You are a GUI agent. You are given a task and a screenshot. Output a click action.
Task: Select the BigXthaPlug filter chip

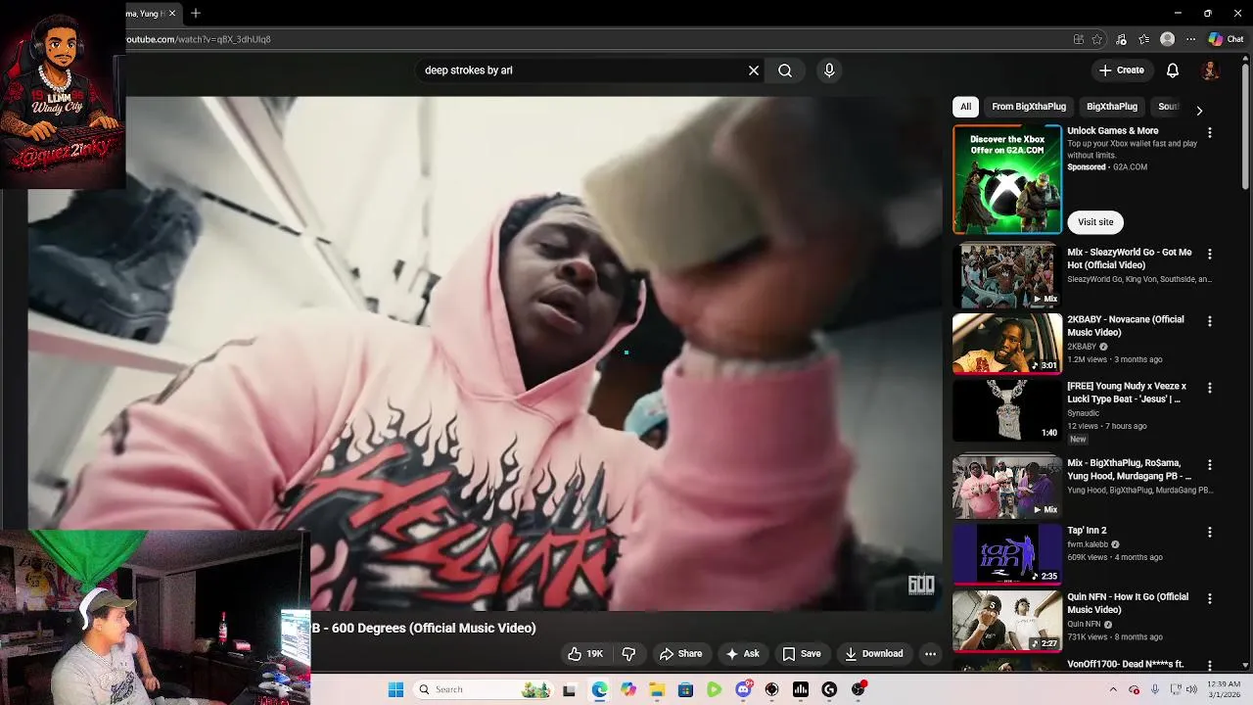[1112, 107]
